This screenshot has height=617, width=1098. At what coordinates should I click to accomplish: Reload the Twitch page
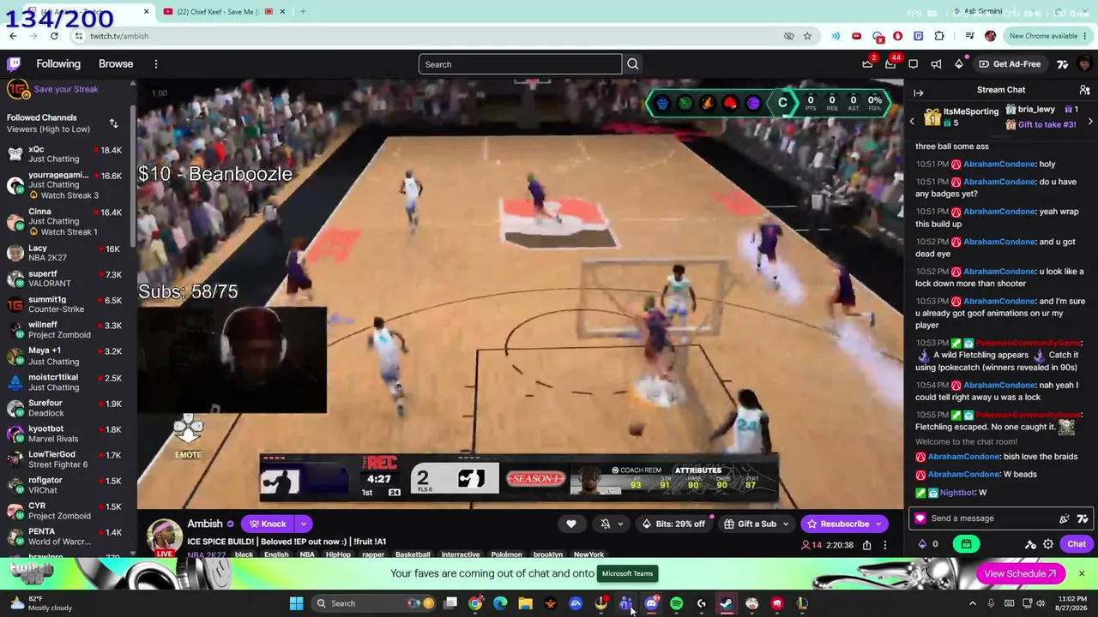(54, 36)
